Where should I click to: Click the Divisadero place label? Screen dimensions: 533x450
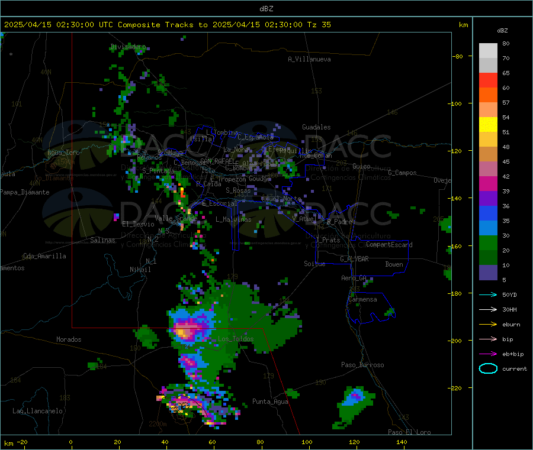[x=128, y=47]
